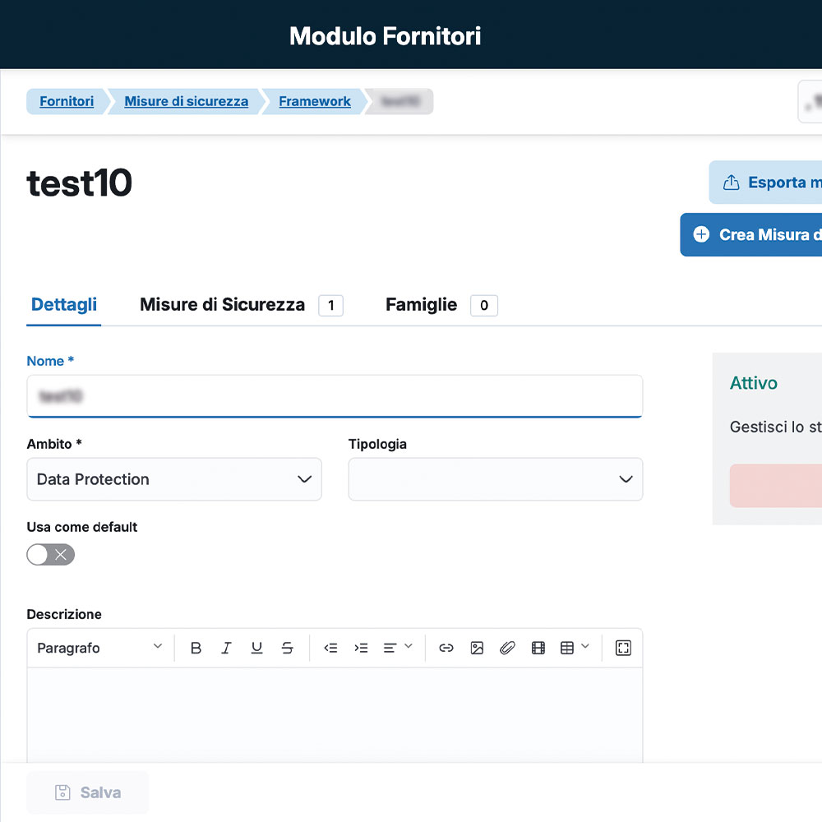The width and height of the screenshot is (822, 822).
Task: Enable the Usa come default switch
Action: [x=51, y=555]
